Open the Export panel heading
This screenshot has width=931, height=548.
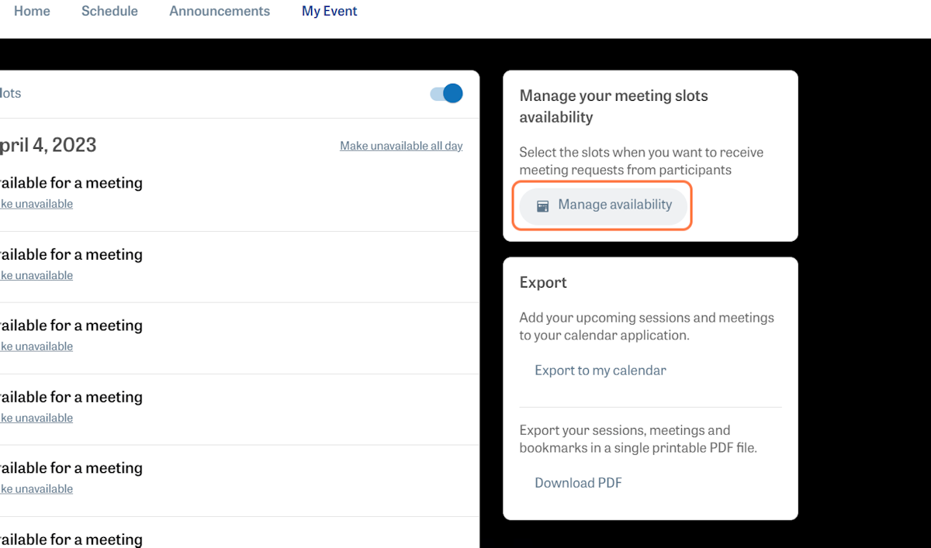pos(543,282)
